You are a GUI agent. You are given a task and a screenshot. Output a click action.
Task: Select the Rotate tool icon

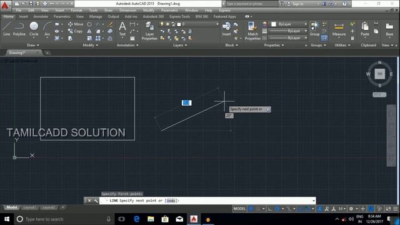click(x=89, y=24)
